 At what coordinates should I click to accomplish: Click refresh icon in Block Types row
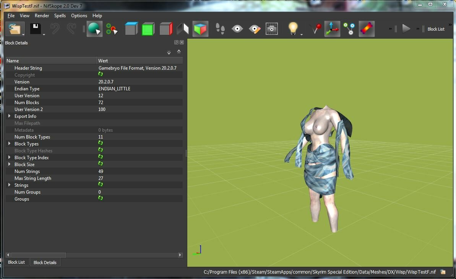pyautogui.click(x=101, y=143)
